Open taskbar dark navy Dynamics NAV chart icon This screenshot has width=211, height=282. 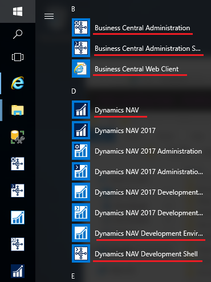coord(18,271)
